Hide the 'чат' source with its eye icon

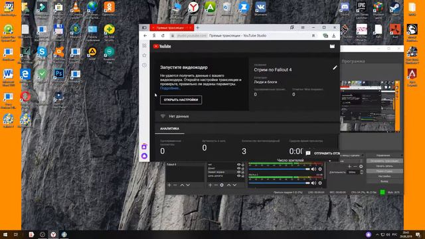click(x=239, y=165)
